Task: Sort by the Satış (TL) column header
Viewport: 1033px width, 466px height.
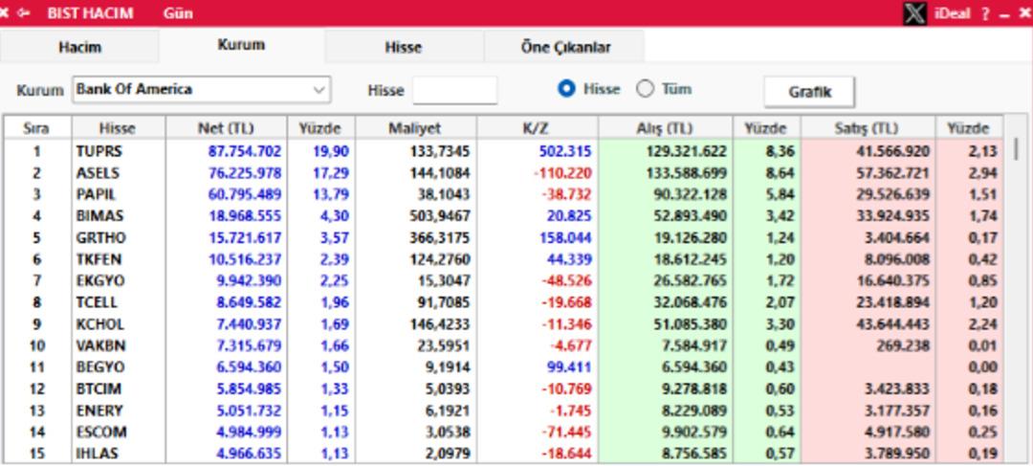Action: (x=868, y=128)
